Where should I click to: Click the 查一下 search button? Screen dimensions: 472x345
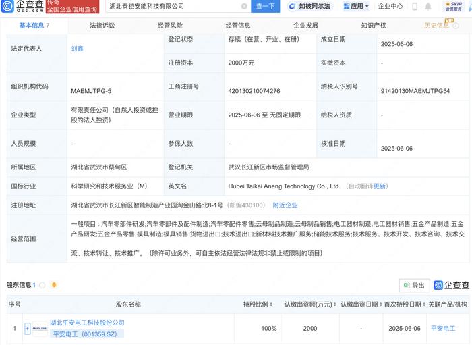click(265, 6)
